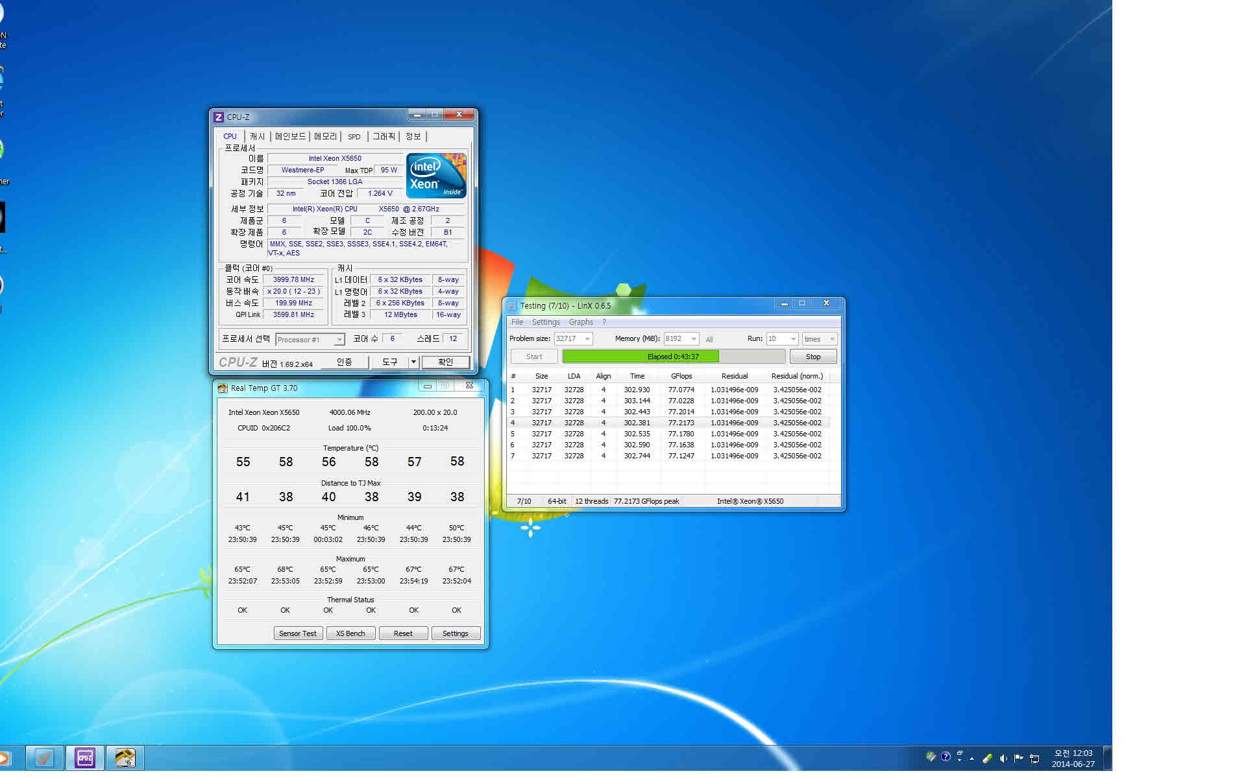Switch to the 메인보드 tab in CPU-Z

(290, 136)
